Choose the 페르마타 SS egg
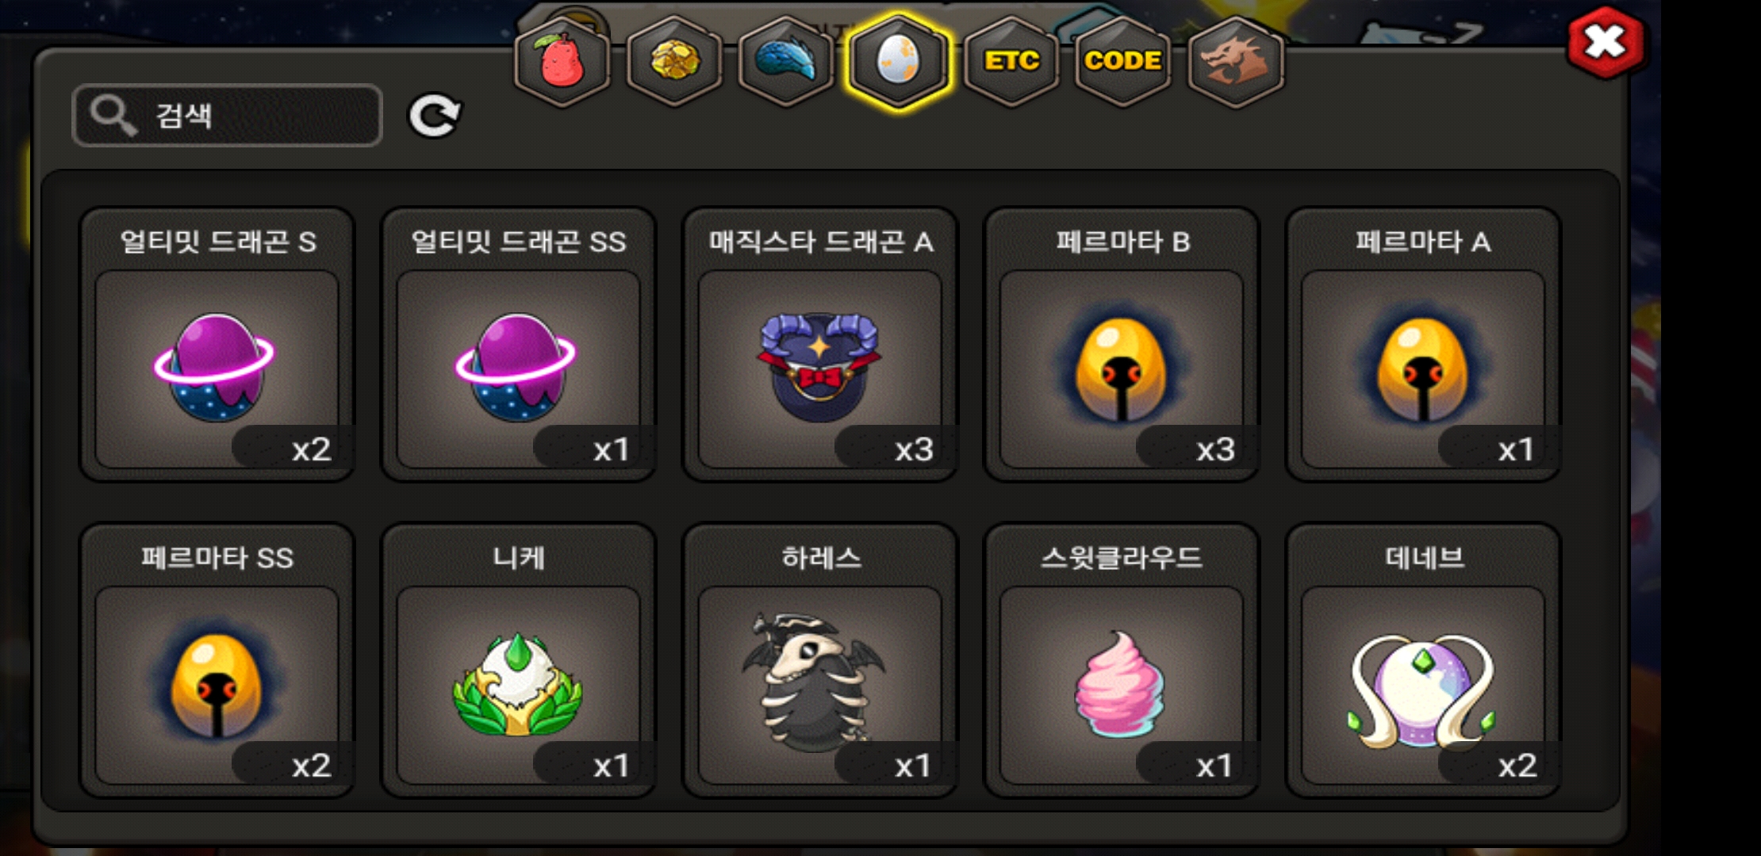 [217, 660]
